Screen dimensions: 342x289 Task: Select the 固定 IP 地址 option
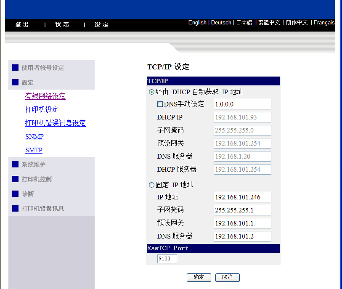point(151,184)
